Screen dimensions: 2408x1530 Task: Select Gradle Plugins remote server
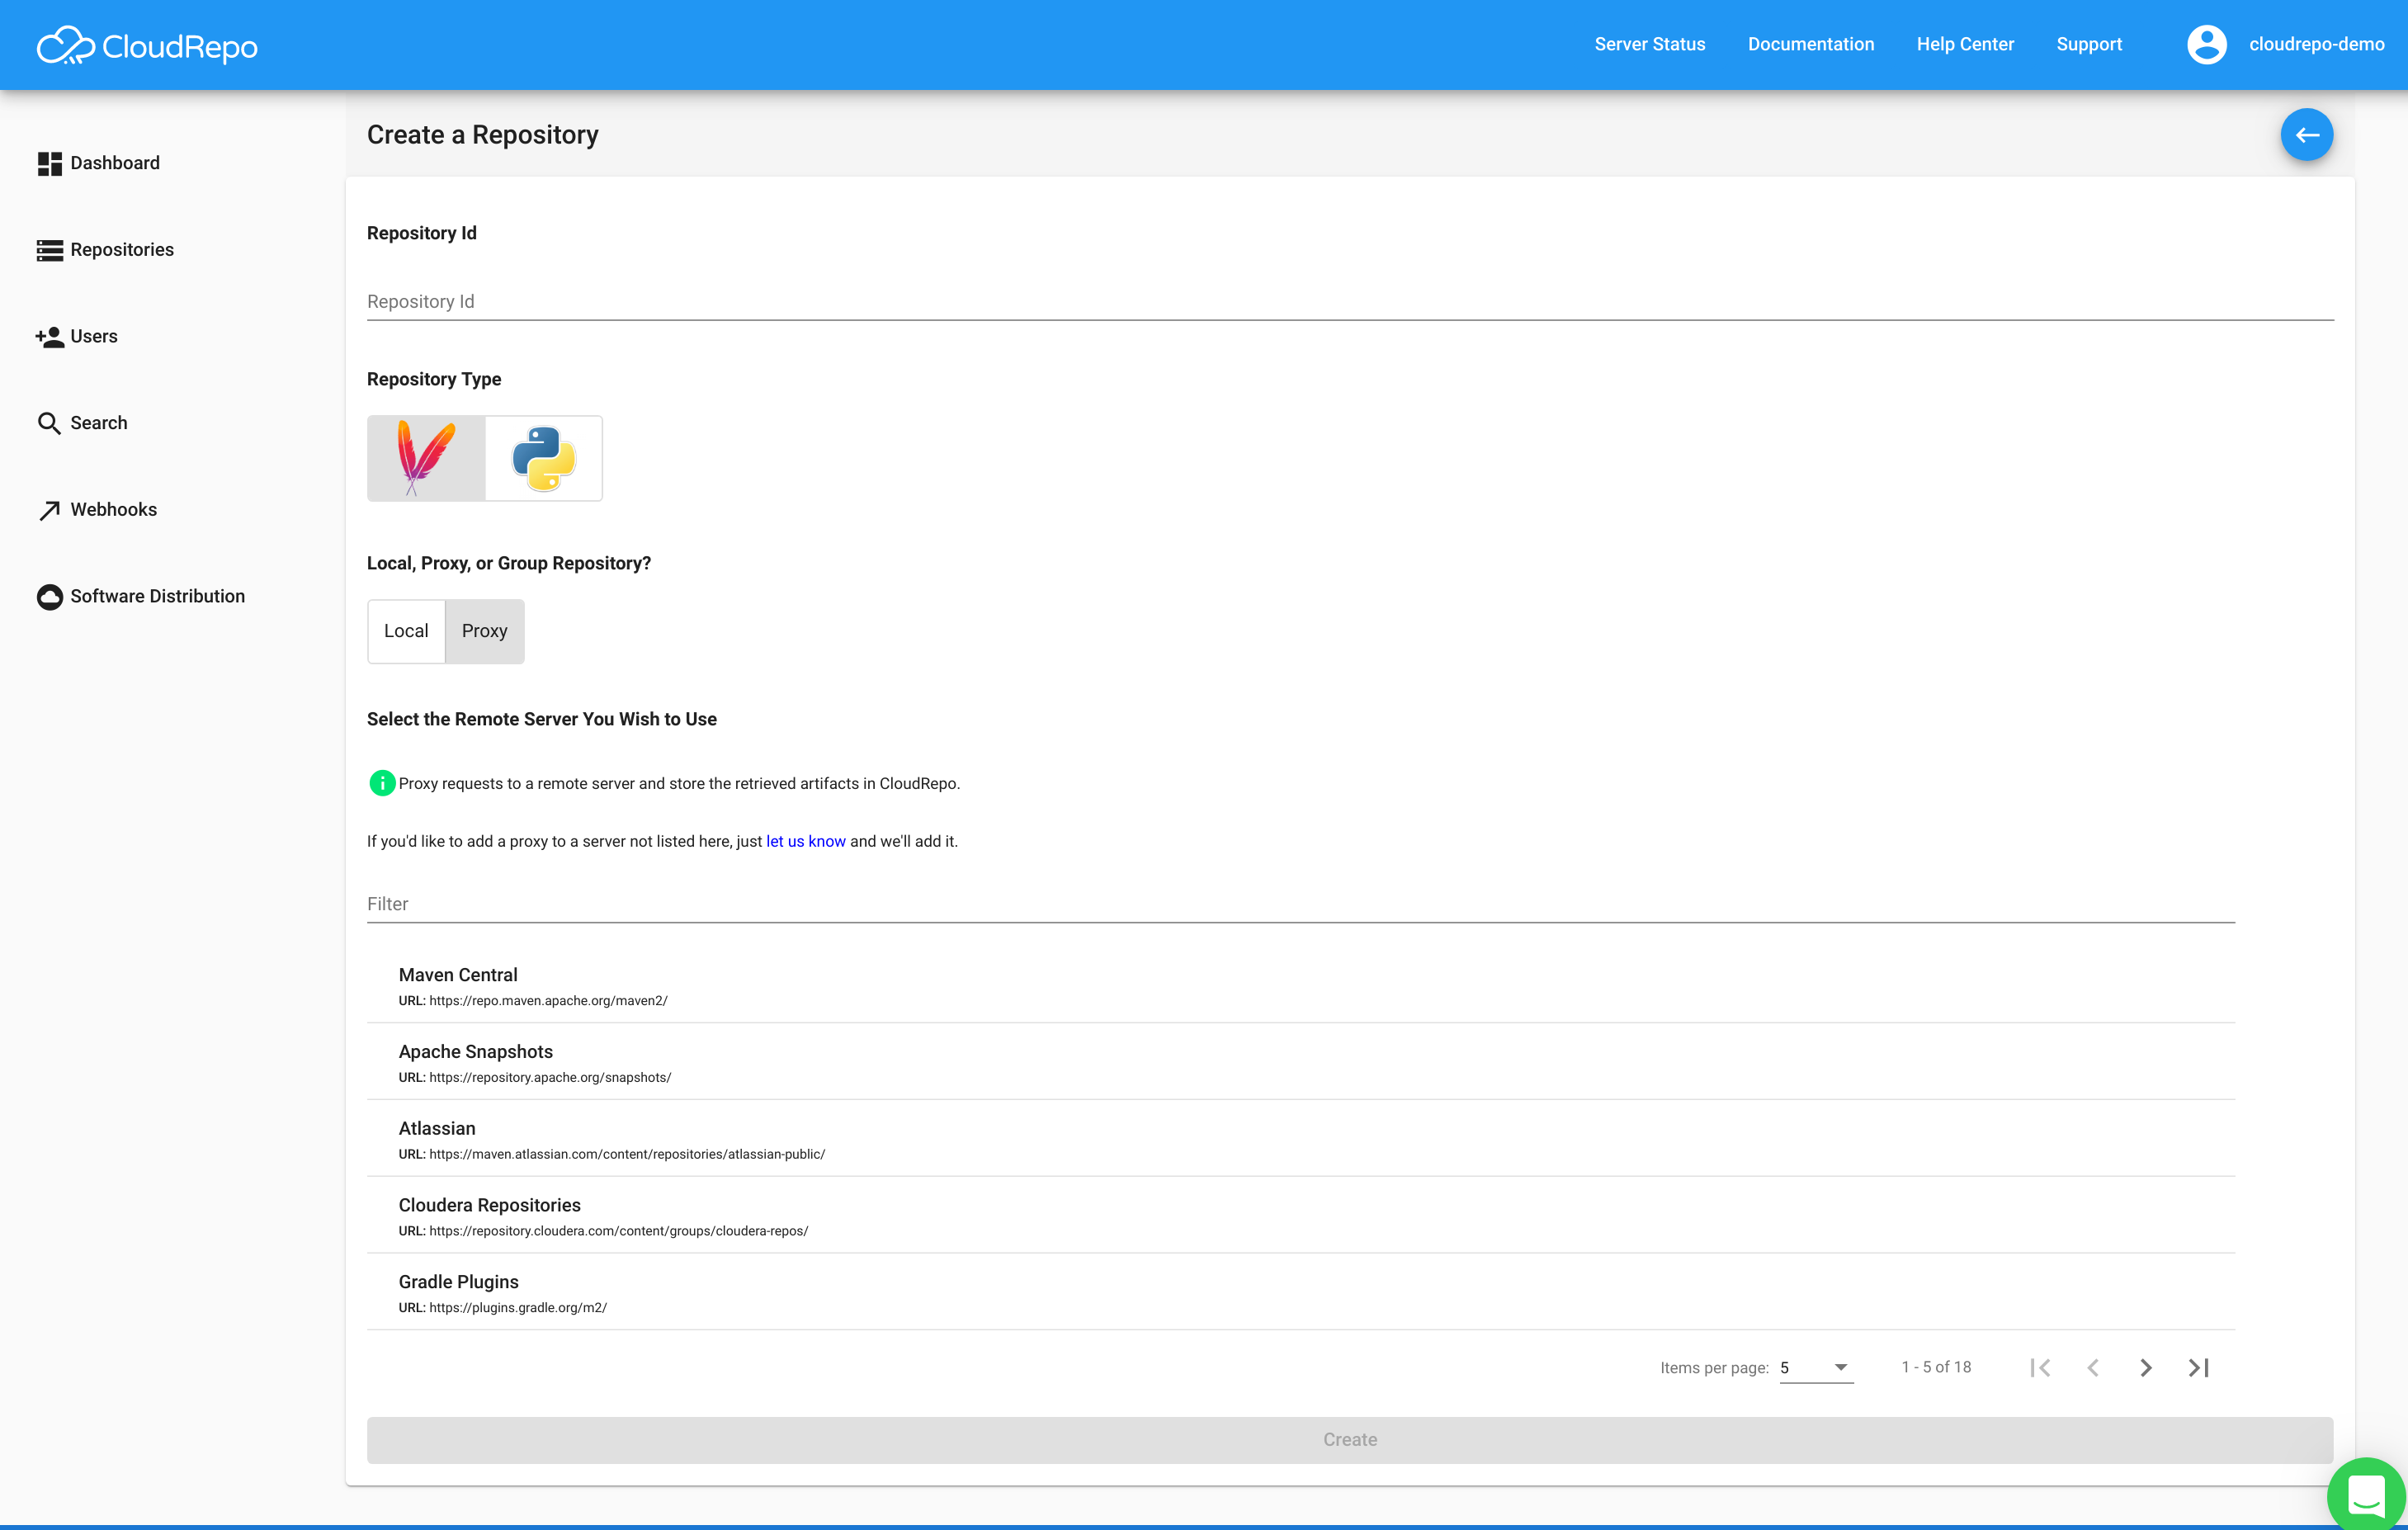(1301, 1293)
